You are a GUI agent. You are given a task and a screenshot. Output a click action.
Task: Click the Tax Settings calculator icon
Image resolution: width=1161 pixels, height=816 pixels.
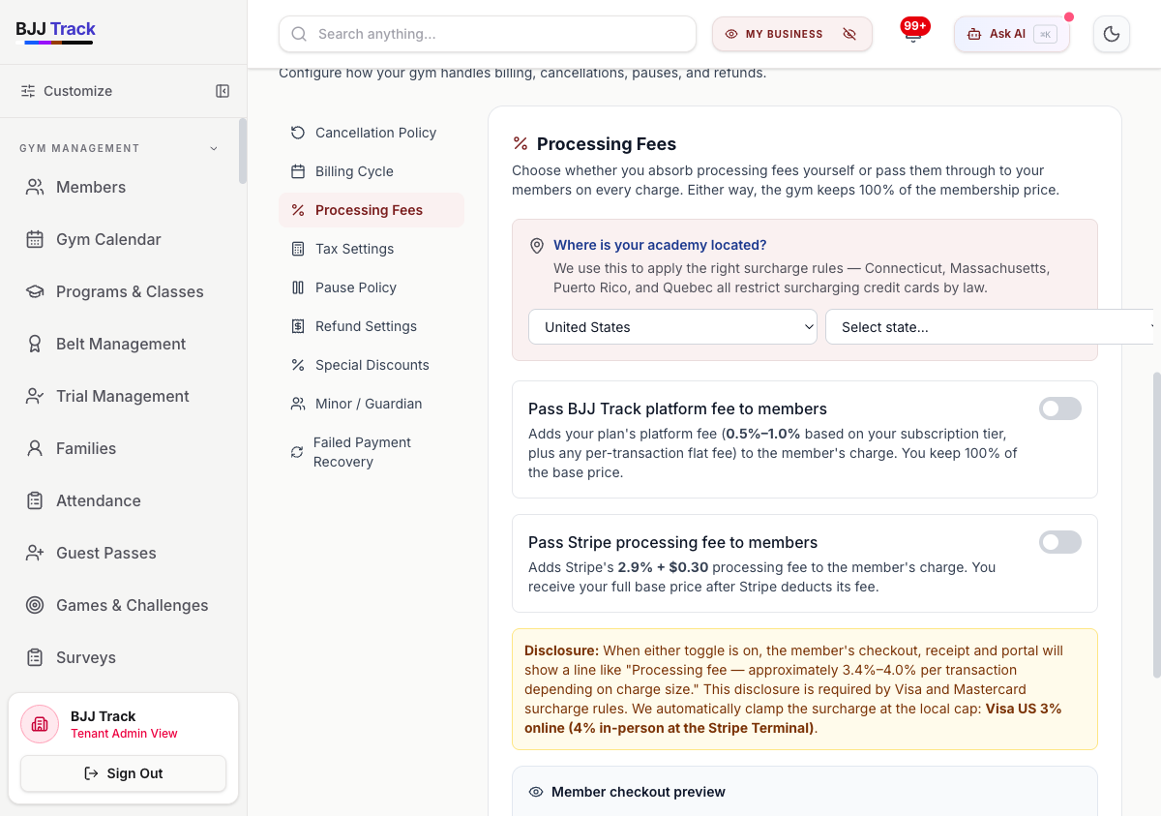[298, 249]
